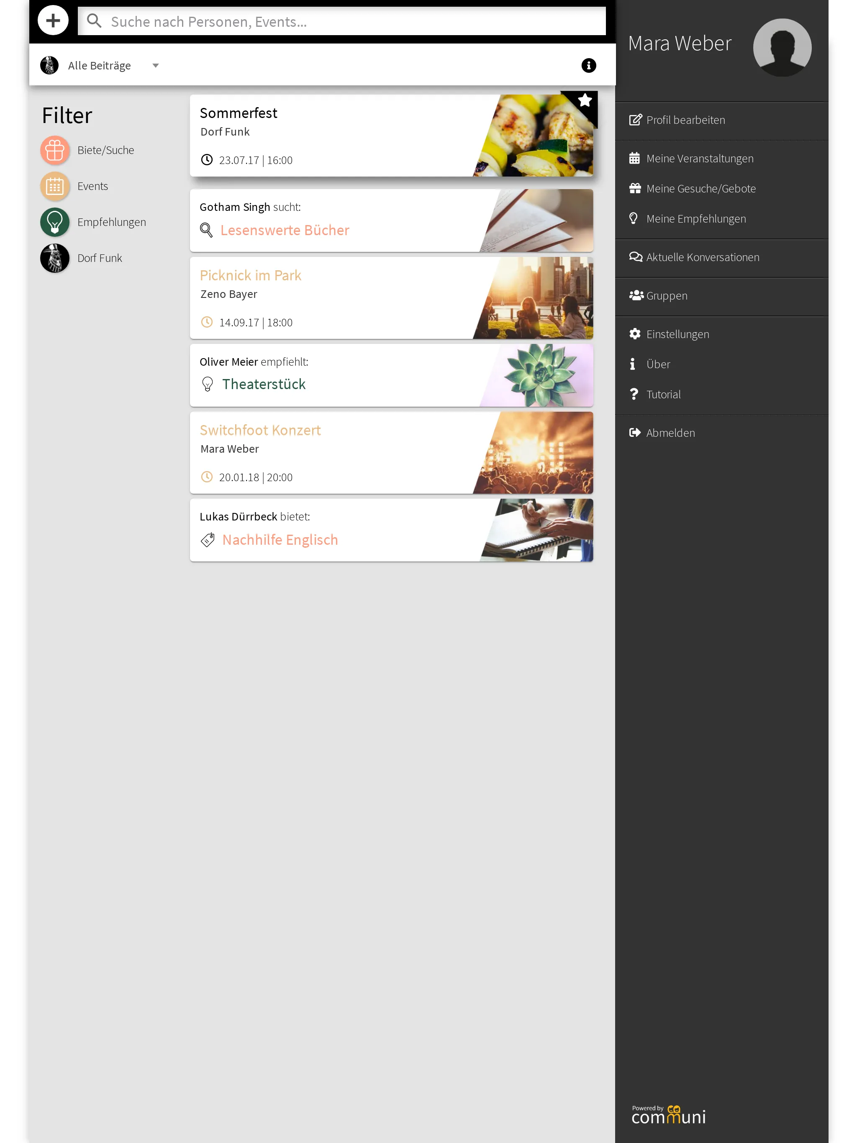Click the clock icon next to 14.09.17
The height and width of the screenshot is (1143, 857).
(207, 322)
